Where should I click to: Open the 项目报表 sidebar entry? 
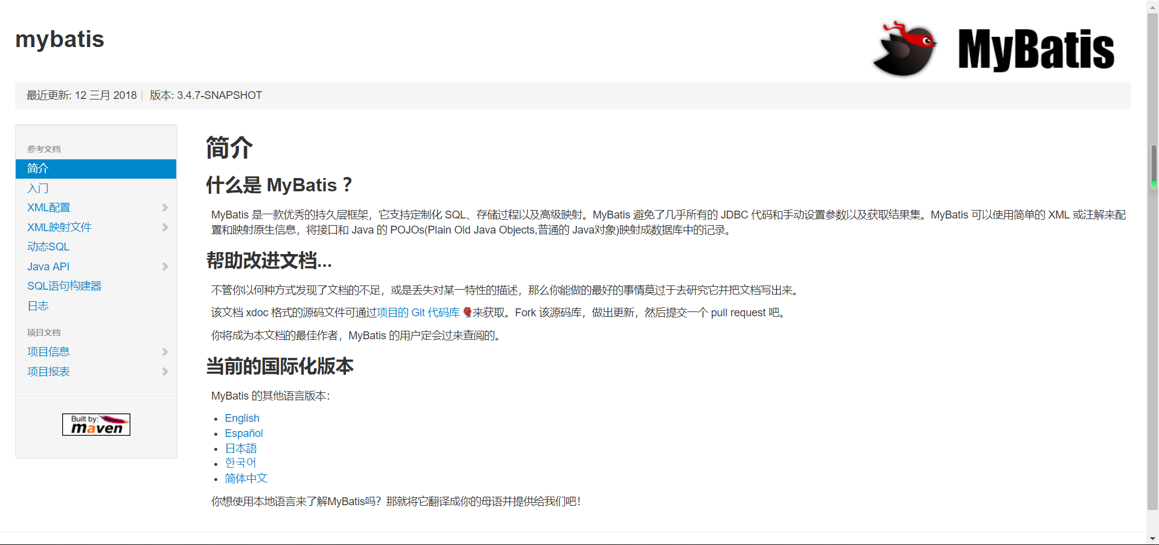pyautogui.click(x=48, y=372)
